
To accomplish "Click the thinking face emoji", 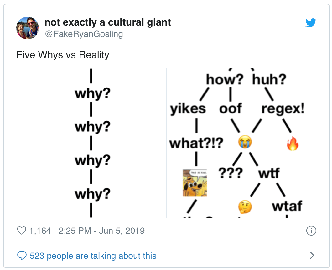I will pyautogui.click(x=245, y=207).
